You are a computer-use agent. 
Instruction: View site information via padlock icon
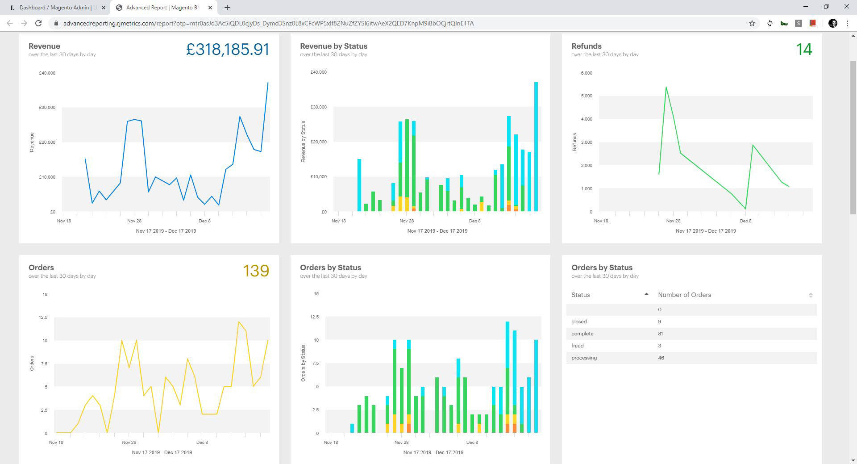[x=56, y=23]
